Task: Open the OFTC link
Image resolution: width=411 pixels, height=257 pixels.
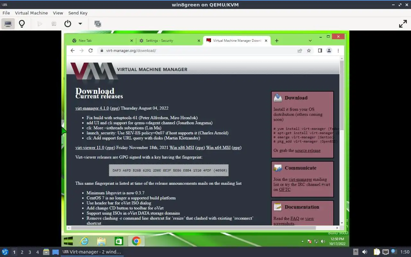Action: pyautogui.click(x=285, y=190)
